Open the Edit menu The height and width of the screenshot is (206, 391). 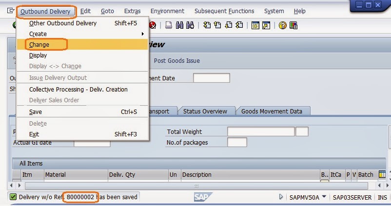[85, 11]
